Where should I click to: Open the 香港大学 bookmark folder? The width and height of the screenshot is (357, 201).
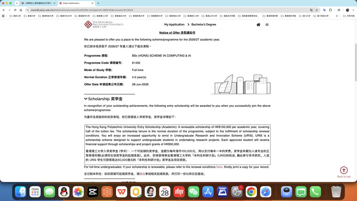[x=30, y=16]
